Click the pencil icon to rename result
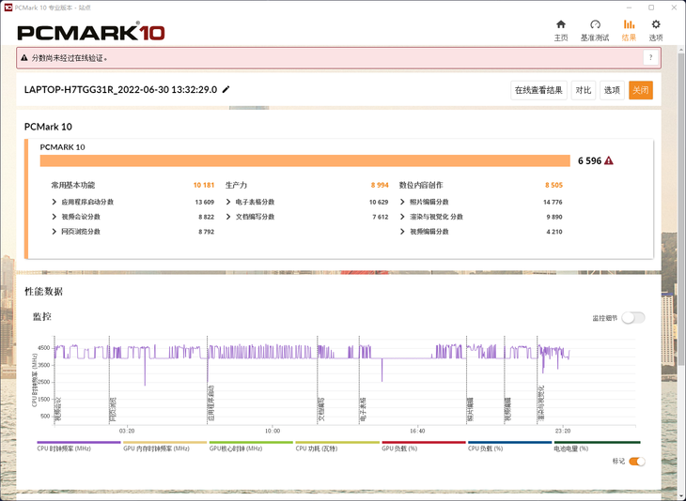This screenshot has width=686, height=501. pos(226,90)
